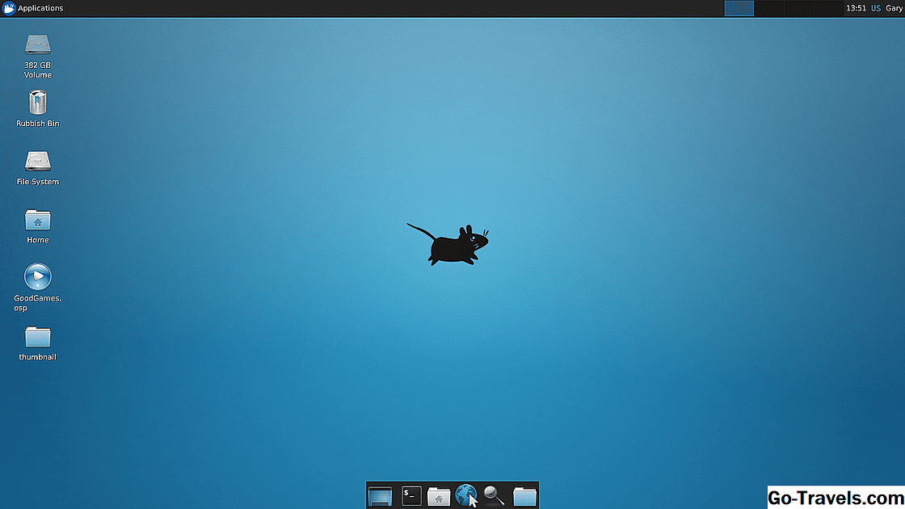Open Application Finder magnifier in dock
Screen dimensions: 905x509
click(x=494, y=496)
